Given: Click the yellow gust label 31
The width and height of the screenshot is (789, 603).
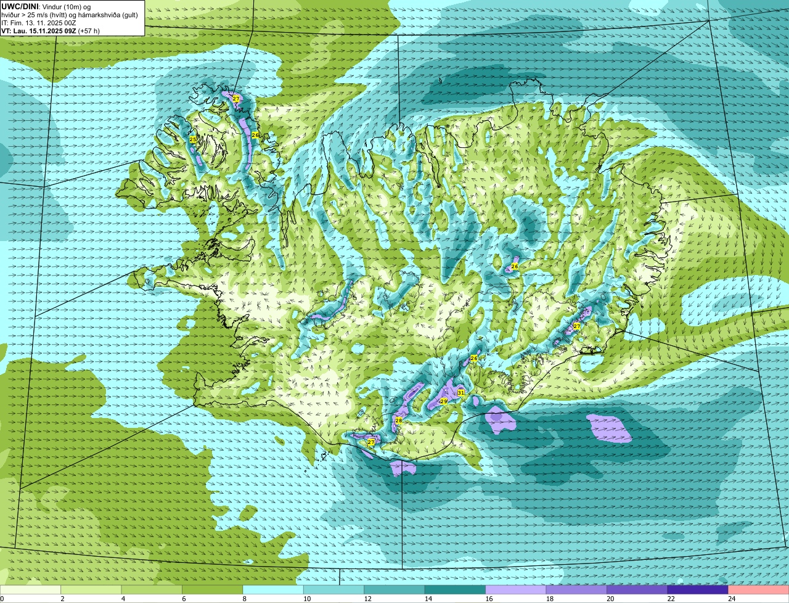Looking at the screenshot, I should pyautogui.click(x=460, y=392).
